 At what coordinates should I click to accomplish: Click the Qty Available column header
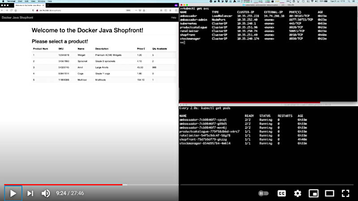click(160, 49)
